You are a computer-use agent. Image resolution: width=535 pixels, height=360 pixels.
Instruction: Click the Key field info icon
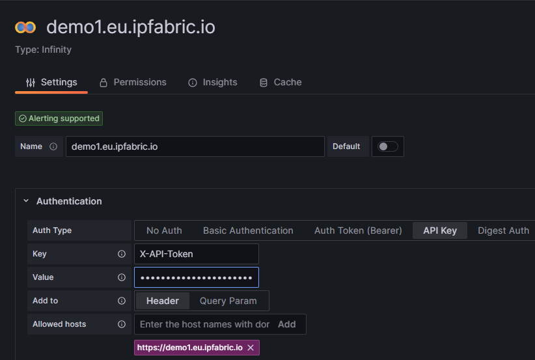tap(122, 254)
